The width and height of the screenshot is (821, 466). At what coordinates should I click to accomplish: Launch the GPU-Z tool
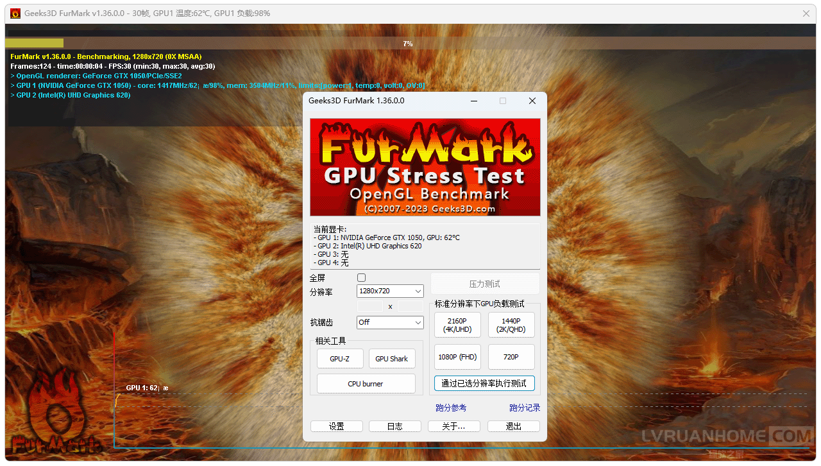point(340,359)
